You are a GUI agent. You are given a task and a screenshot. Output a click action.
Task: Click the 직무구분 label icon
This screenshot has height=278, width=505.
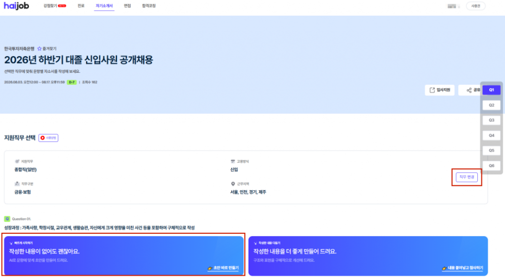[17, 184]
